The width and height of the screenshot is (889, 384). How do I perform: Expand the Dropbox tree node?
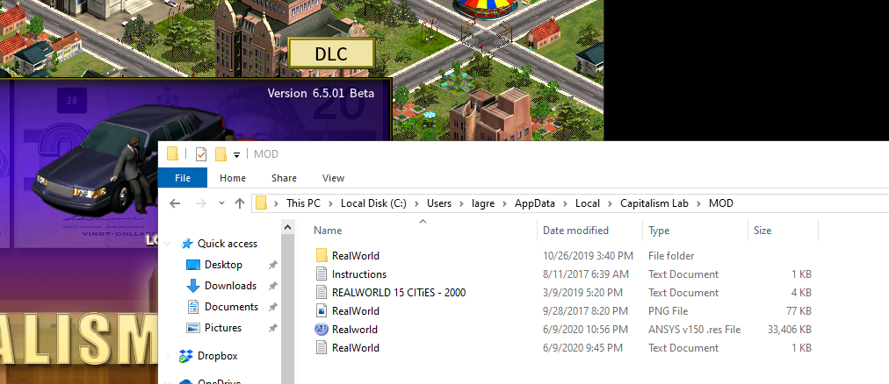[x=168, y=356]
